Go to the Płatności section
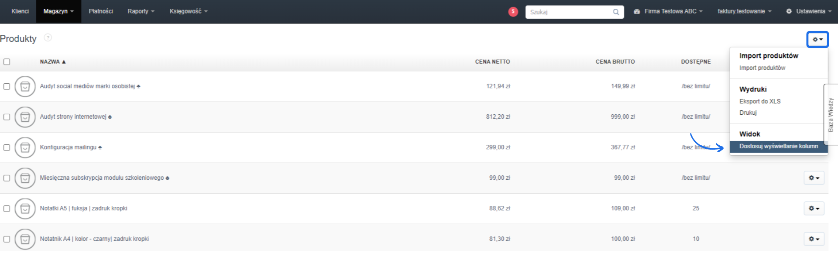The height and width of the screenshot is (253, 838). tap(101, 11)
